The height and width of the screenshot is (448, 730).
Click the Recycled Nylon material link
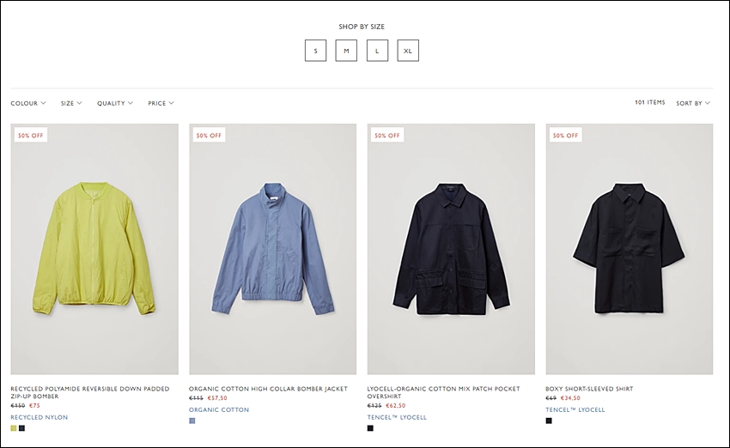40,417
